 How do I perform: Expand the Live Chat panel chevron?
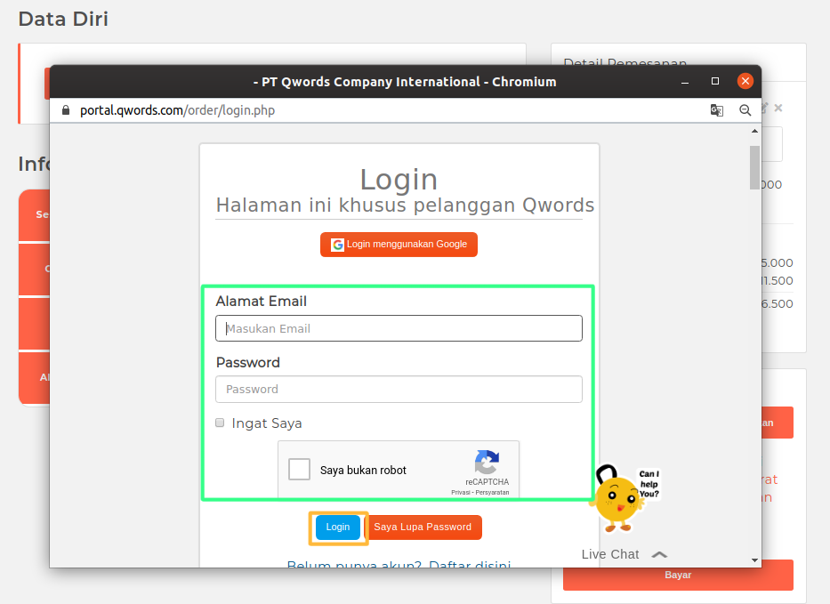659,554
